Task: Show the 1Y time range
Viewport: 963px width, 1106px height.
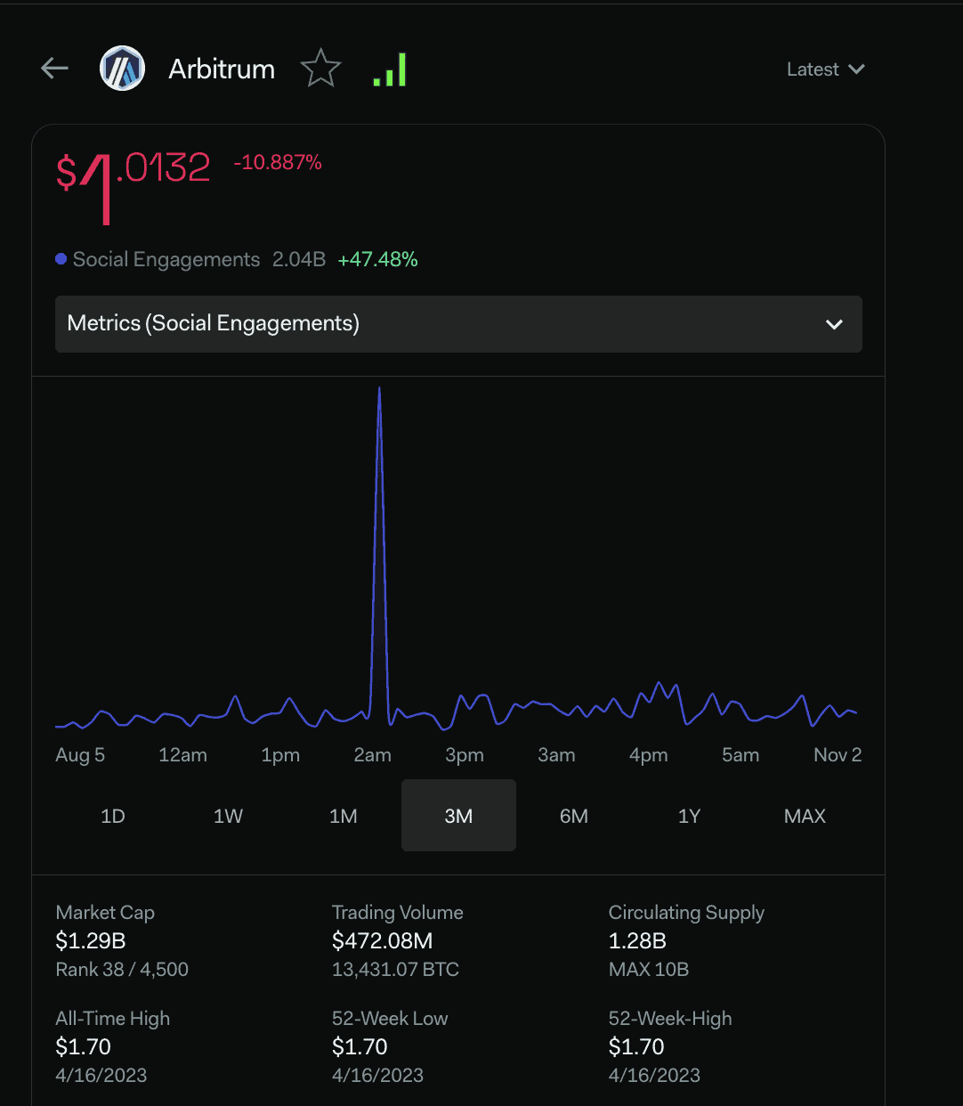Action: point(689,816)
